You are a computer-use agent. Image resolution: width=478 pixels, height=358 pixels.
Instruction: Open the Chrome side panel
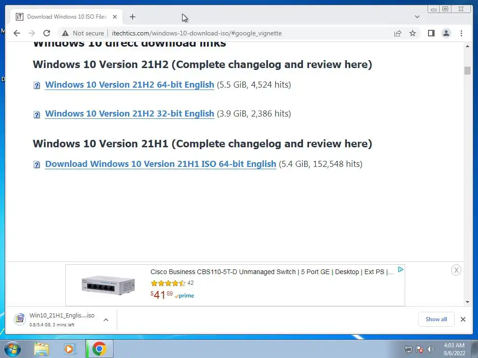click(431, 33)
